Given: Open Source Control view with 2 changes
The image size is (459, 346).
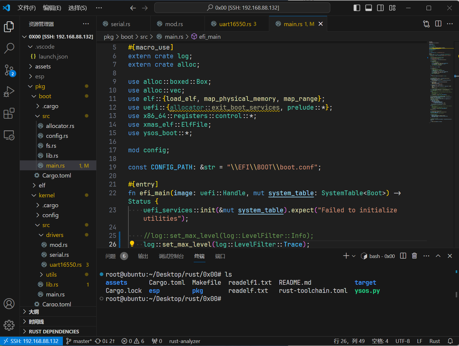Looking at the screenshot, I should (x=9, y=70).
